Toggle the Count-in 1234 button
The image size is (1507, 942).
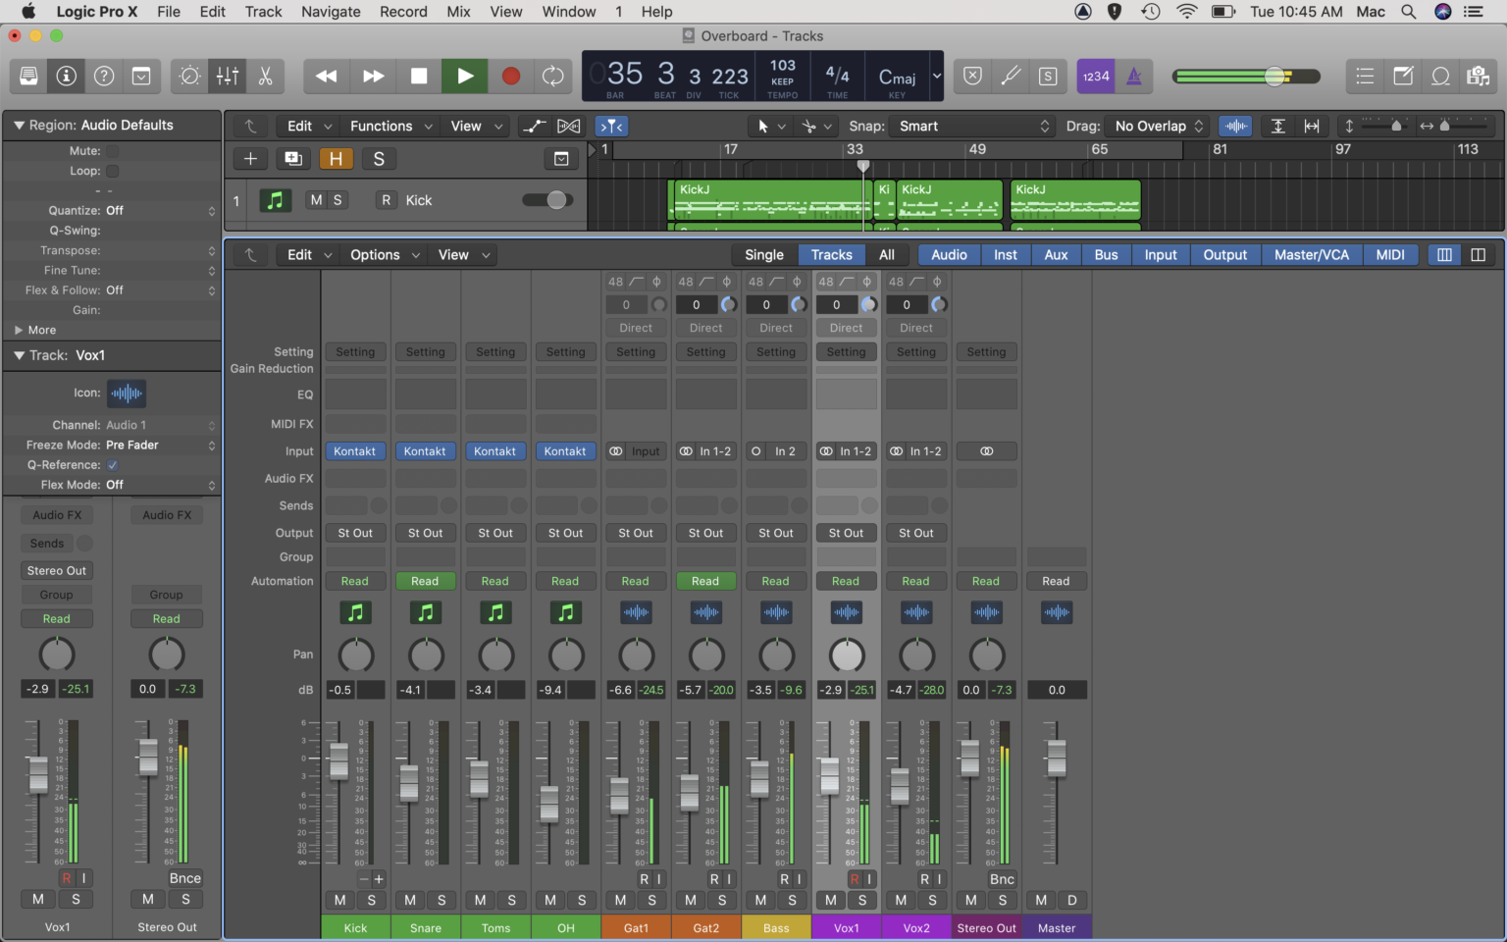tap(1096, 76)
